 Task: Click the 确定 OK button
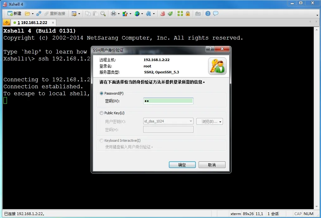(182, 165)
